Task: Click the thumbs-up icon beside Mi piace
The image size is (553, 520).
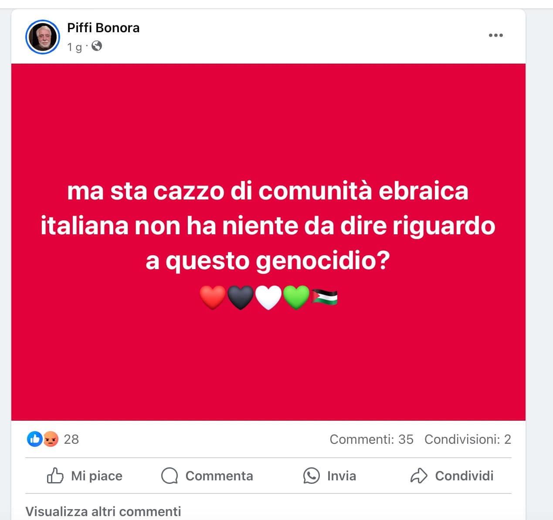Action: pos(55,476)
